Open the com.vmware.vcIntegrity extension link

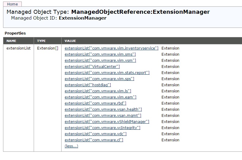(102, 128)
